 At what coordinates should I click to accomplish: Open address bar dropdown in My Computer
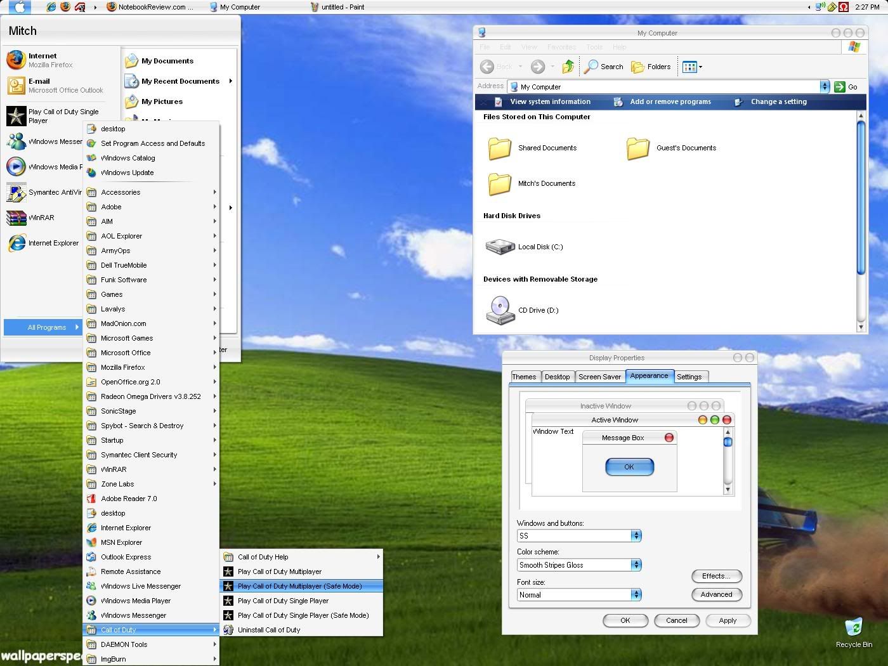pos(825,87)
